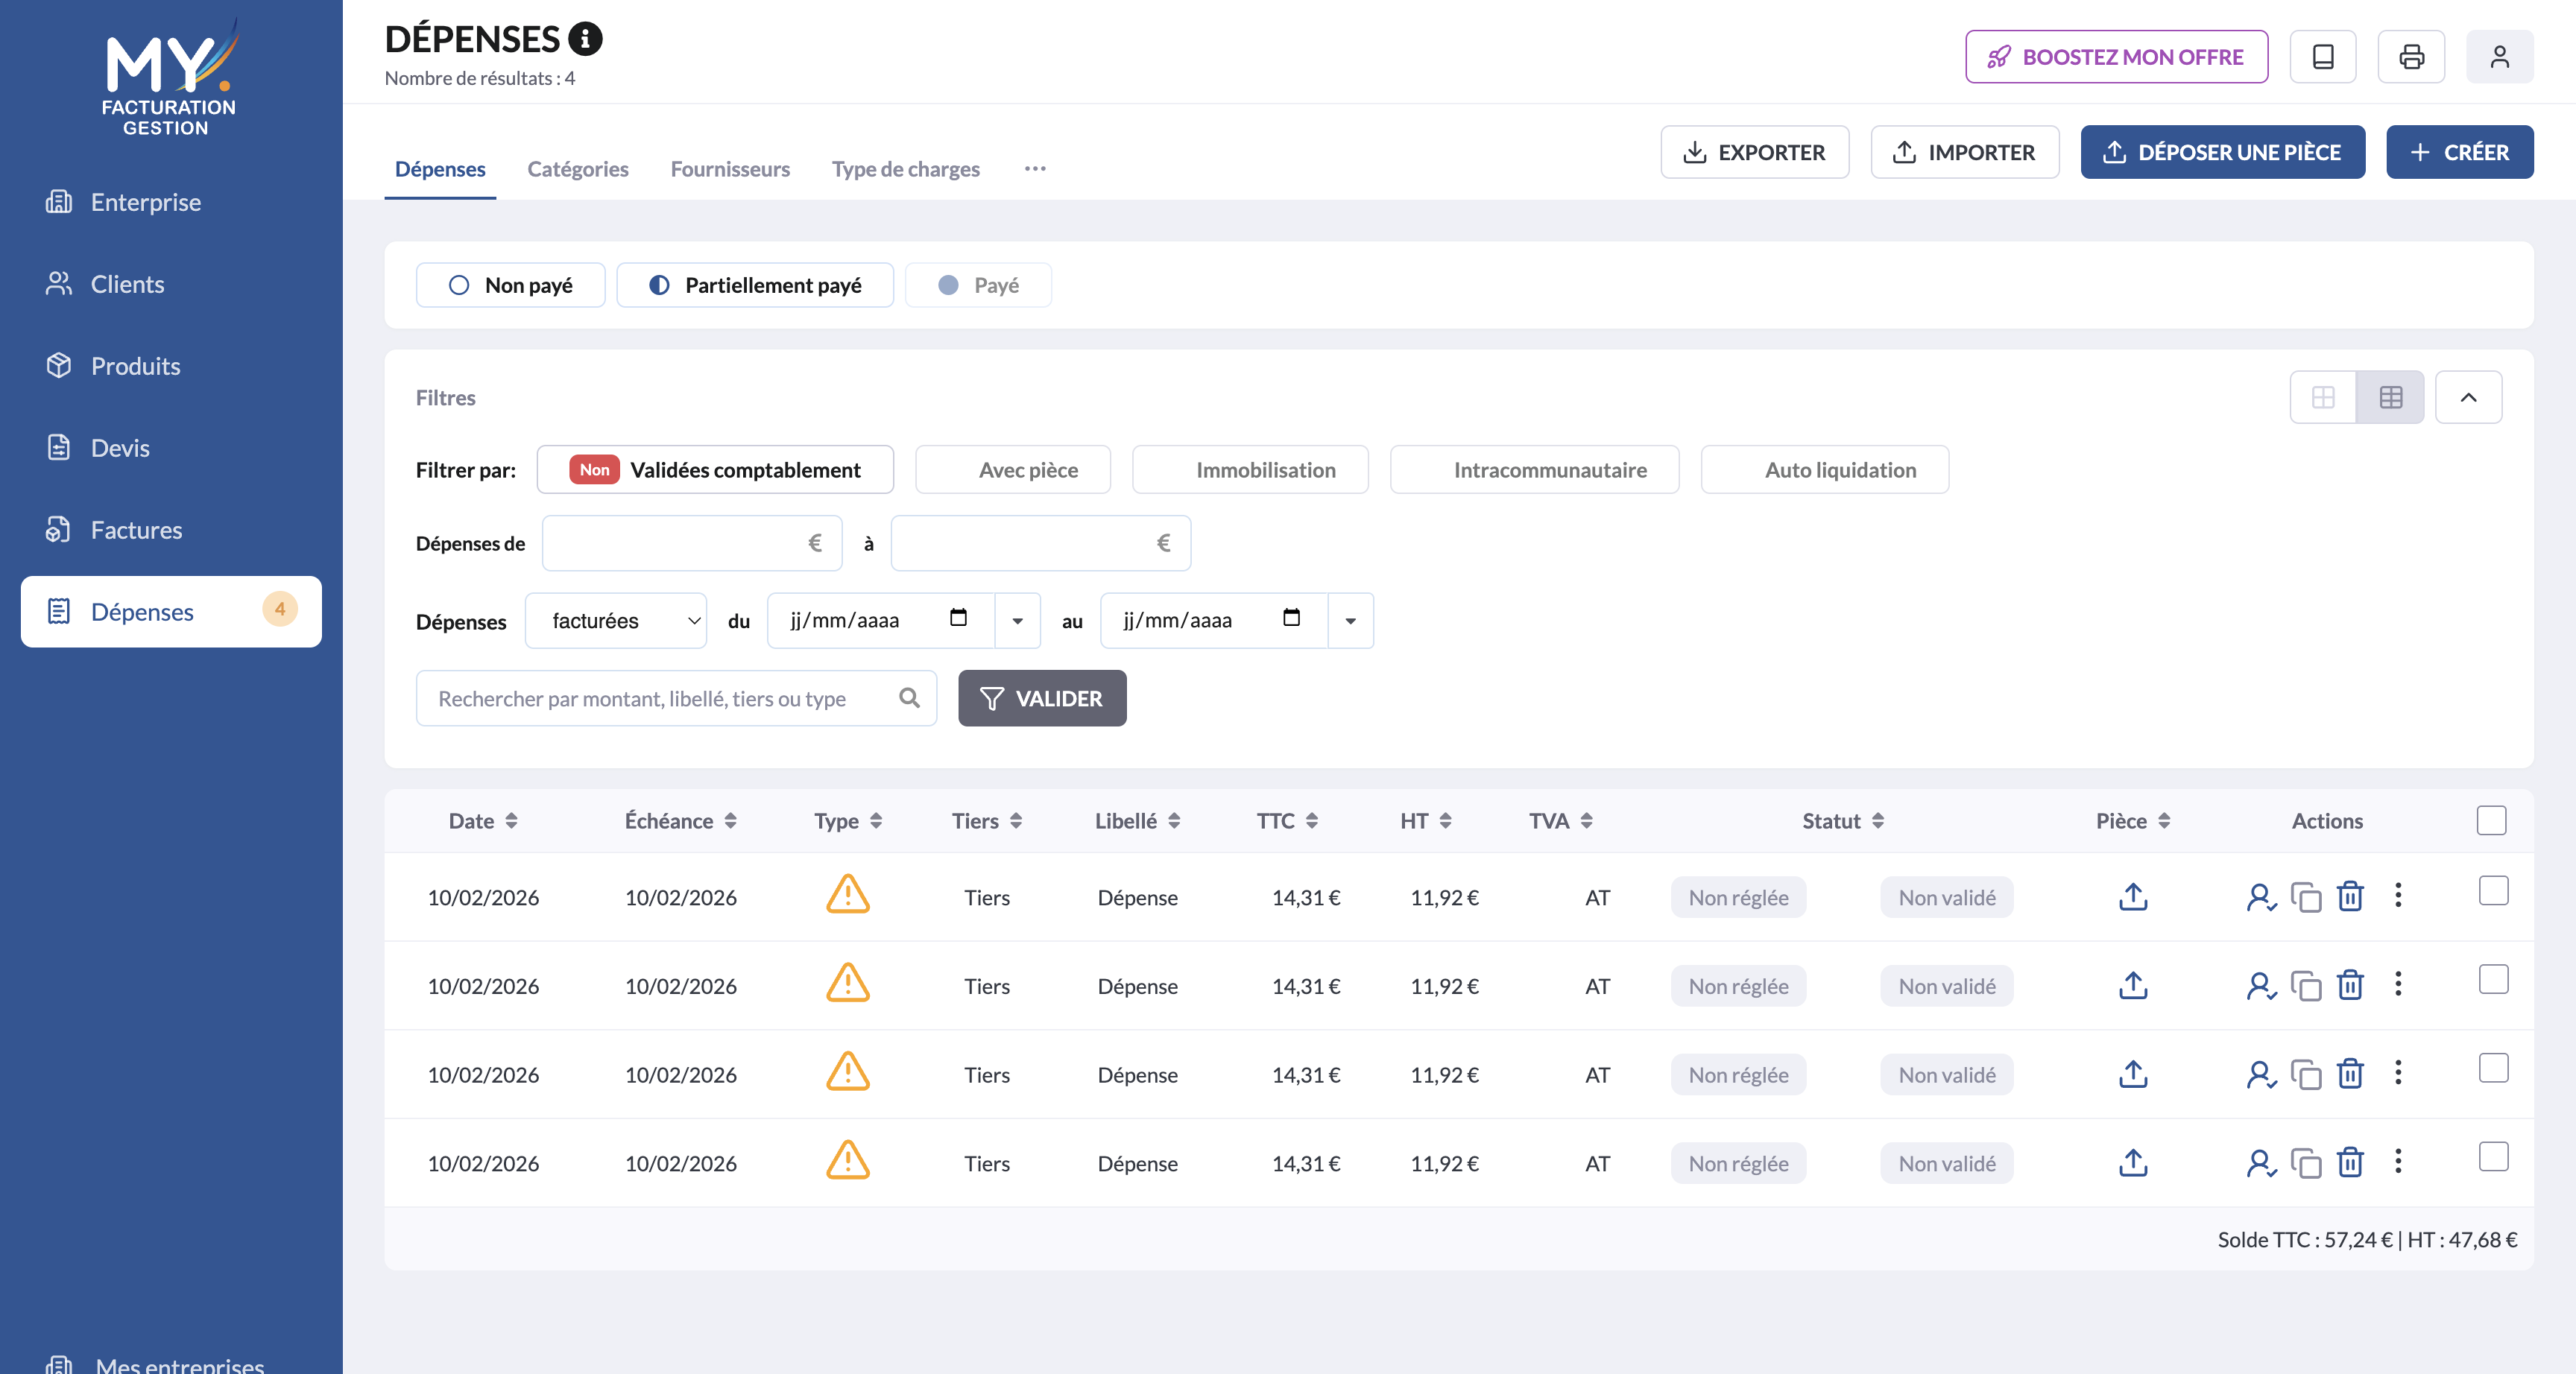This screenshot has width=2576, height=1374.
Task: Click the print icon in header
Action: pos(2411,57)
